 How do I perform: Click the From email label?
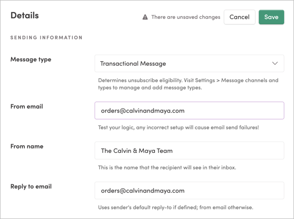click(x=26, y=107)
